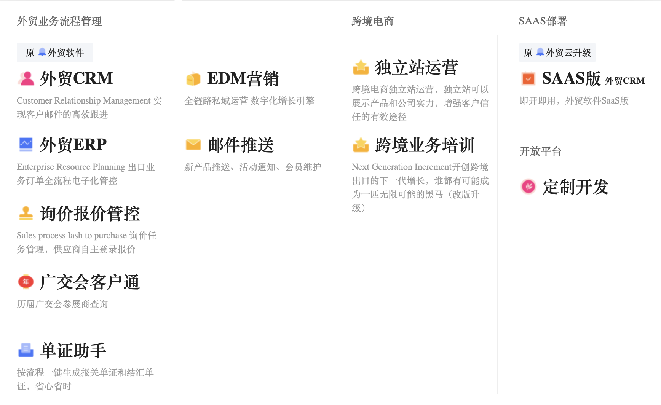Click the blue chart icon beside 外贸ERP
The width and height of the screenshot is (661, 405).
(26, 145)
